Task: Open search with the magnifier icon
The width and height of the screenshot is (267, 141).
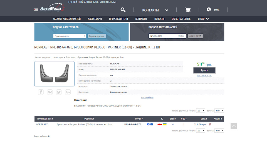Action: click(123, 10)
